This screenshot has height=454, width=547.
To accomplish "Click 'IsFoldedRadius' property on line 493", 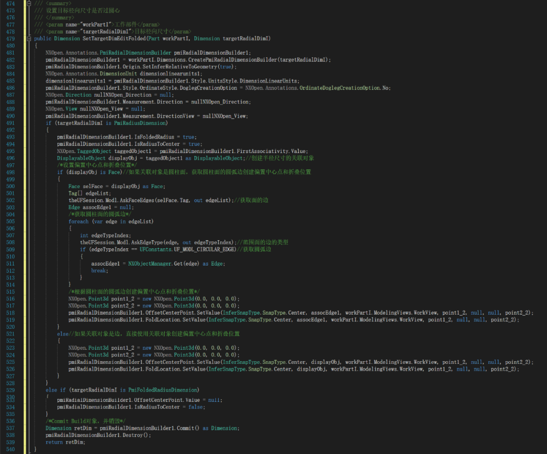I will [x=154, y=137].
